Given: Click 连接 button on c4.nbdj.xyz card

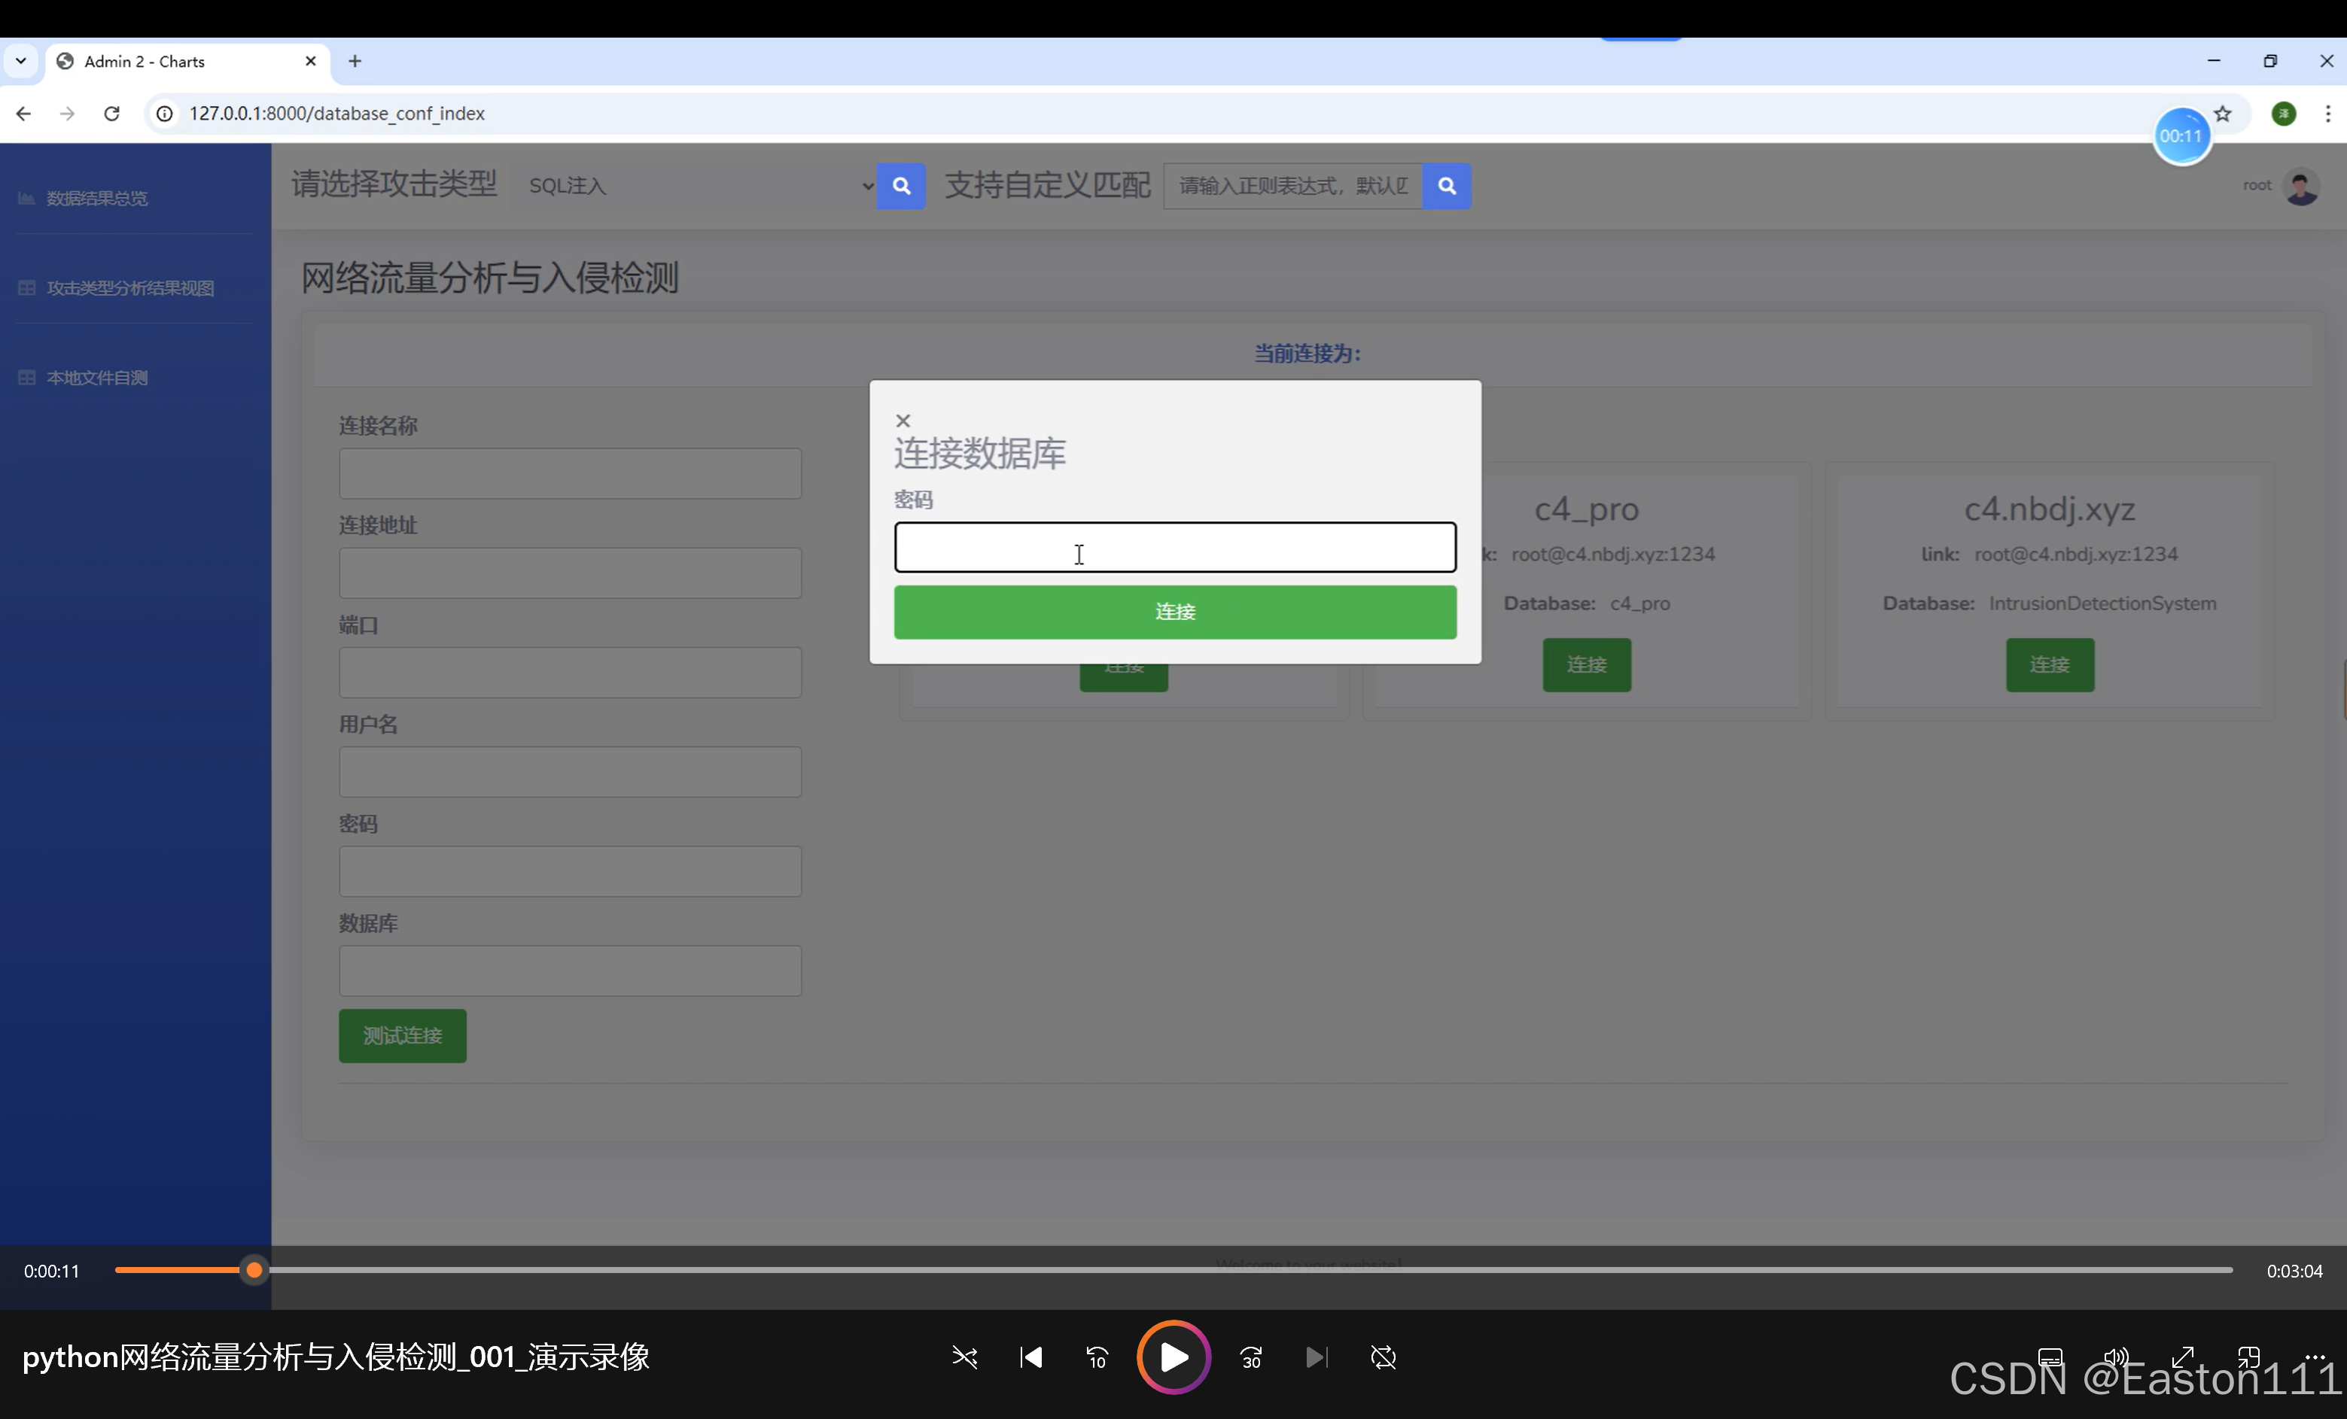Looking at the screenshot, I should [x=2050, y=665].
